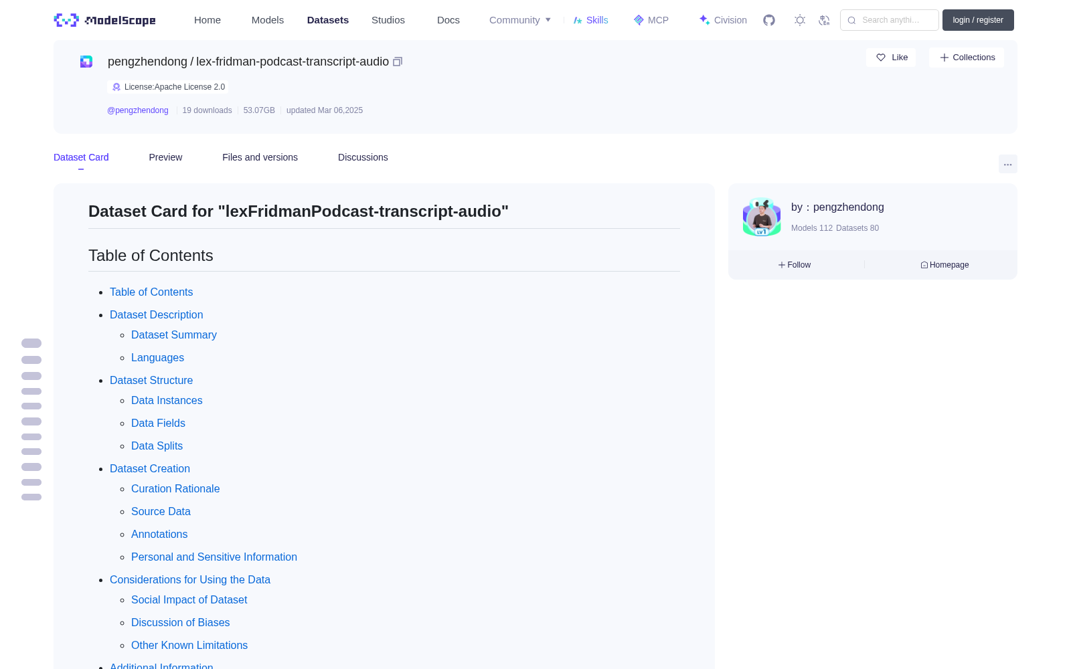Click the 53.07GB size text
Screen dimensions: 1071x669
[x=259, y=110]
